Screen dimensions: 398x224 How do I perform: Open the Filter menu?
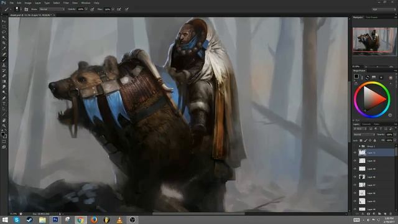[x=66, y=2]
